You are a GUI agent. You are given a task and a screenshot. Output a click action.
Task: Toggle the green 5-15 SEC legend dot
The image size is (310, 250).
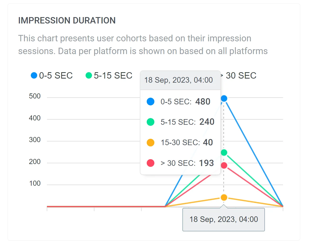89,76
